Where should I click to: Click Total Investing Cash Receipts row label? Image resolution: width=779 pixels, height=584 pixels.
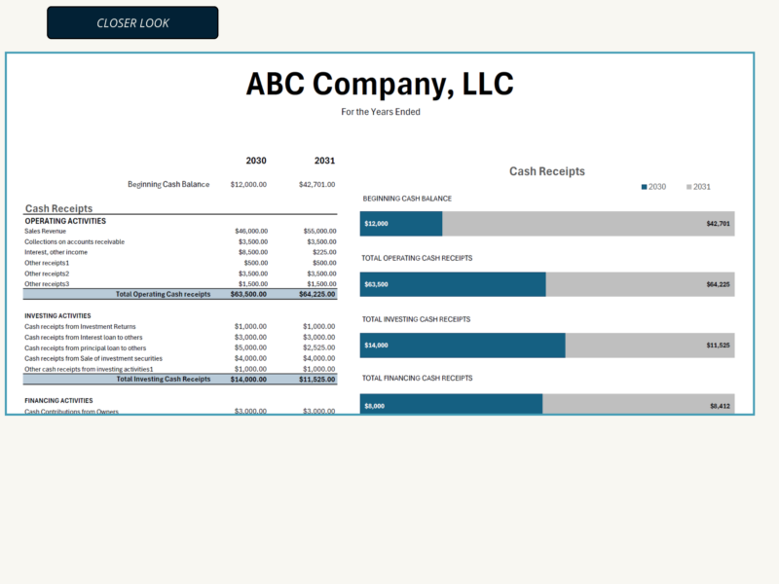[x=164, y=379]
